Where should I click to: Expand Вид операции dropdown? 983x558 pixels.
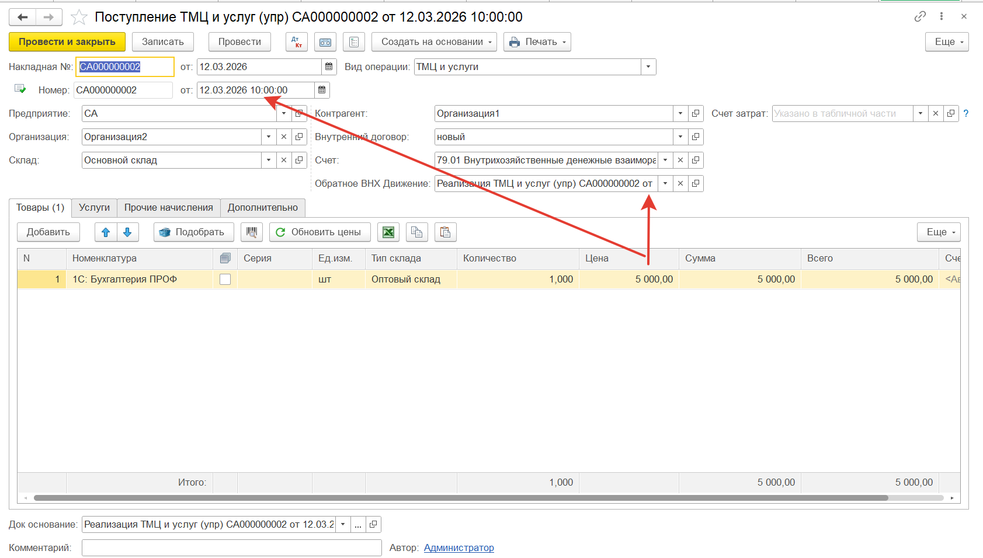coord(648,67)
